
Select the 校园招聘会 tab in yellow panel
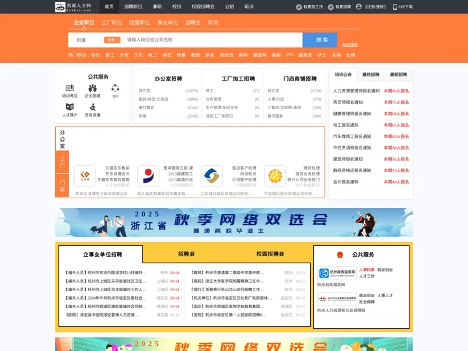click(x=270, y=254)
